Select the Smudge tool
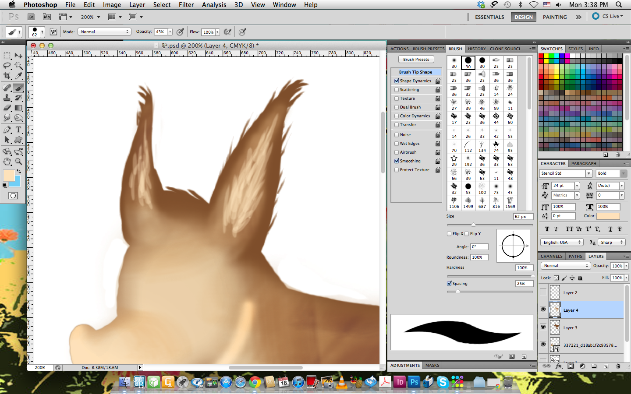Viewport: 631px width, 394px height. point(7,118)
